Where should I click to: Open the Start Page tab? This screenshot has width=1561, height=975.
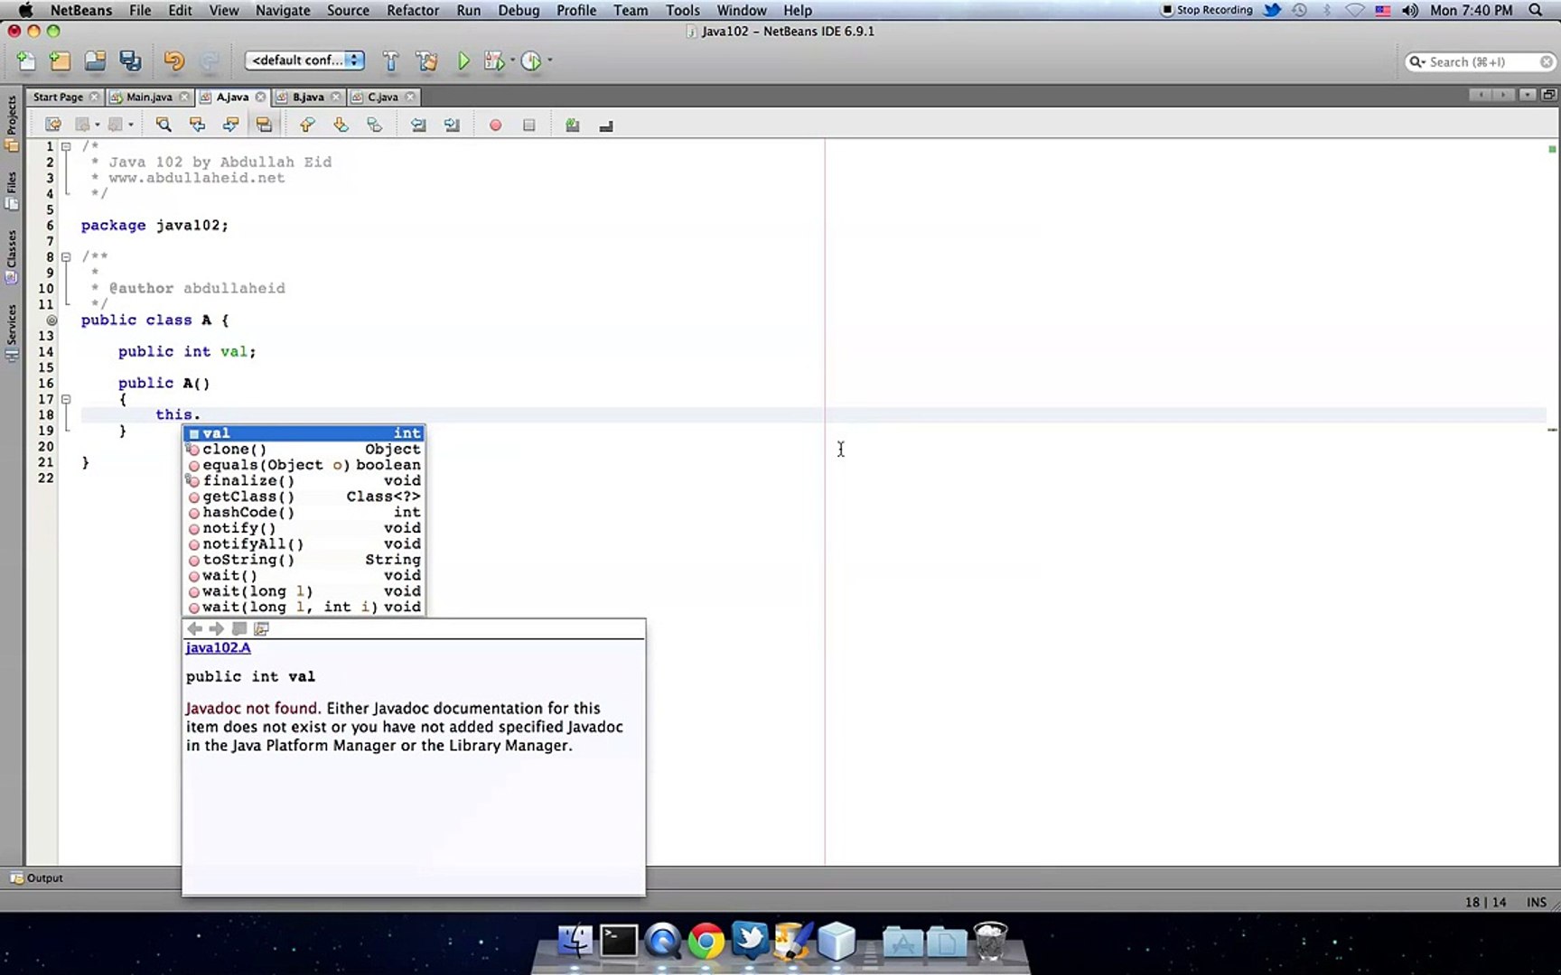tap(58, 97)
